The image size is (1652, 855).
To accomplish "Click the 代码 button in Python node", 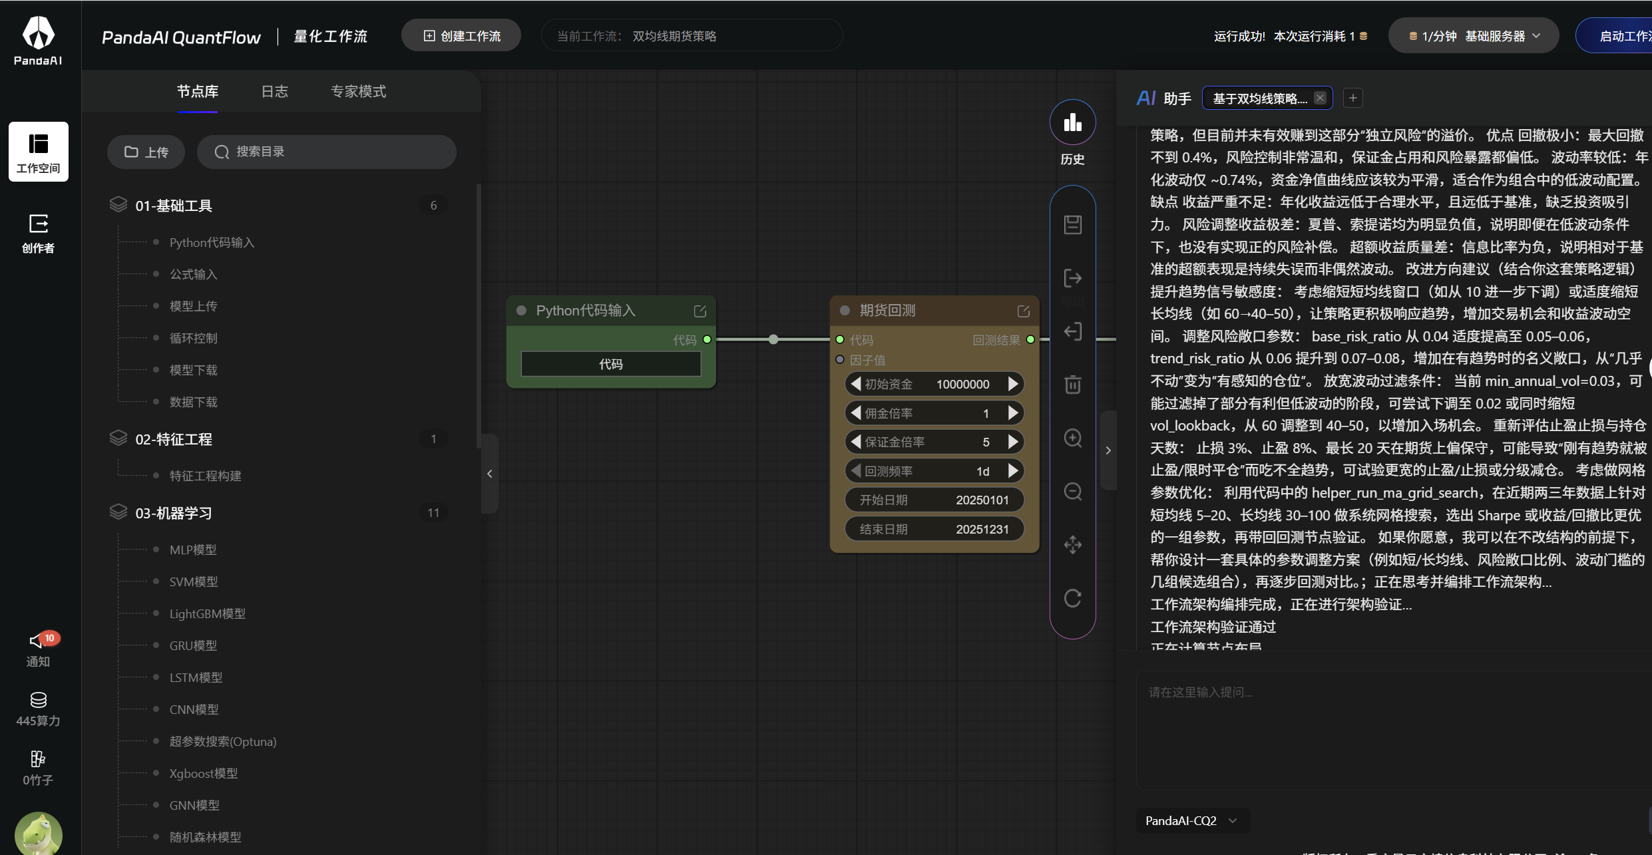I will pyautogui.click(x=610, y=364).
